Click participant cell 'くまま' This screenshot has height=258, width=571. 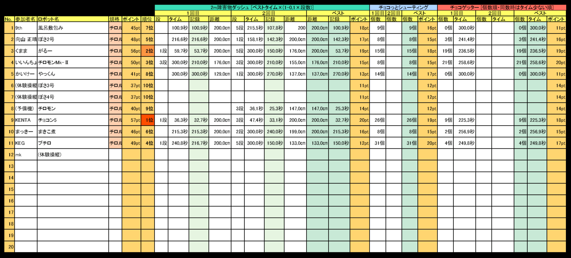click(26, 51)
